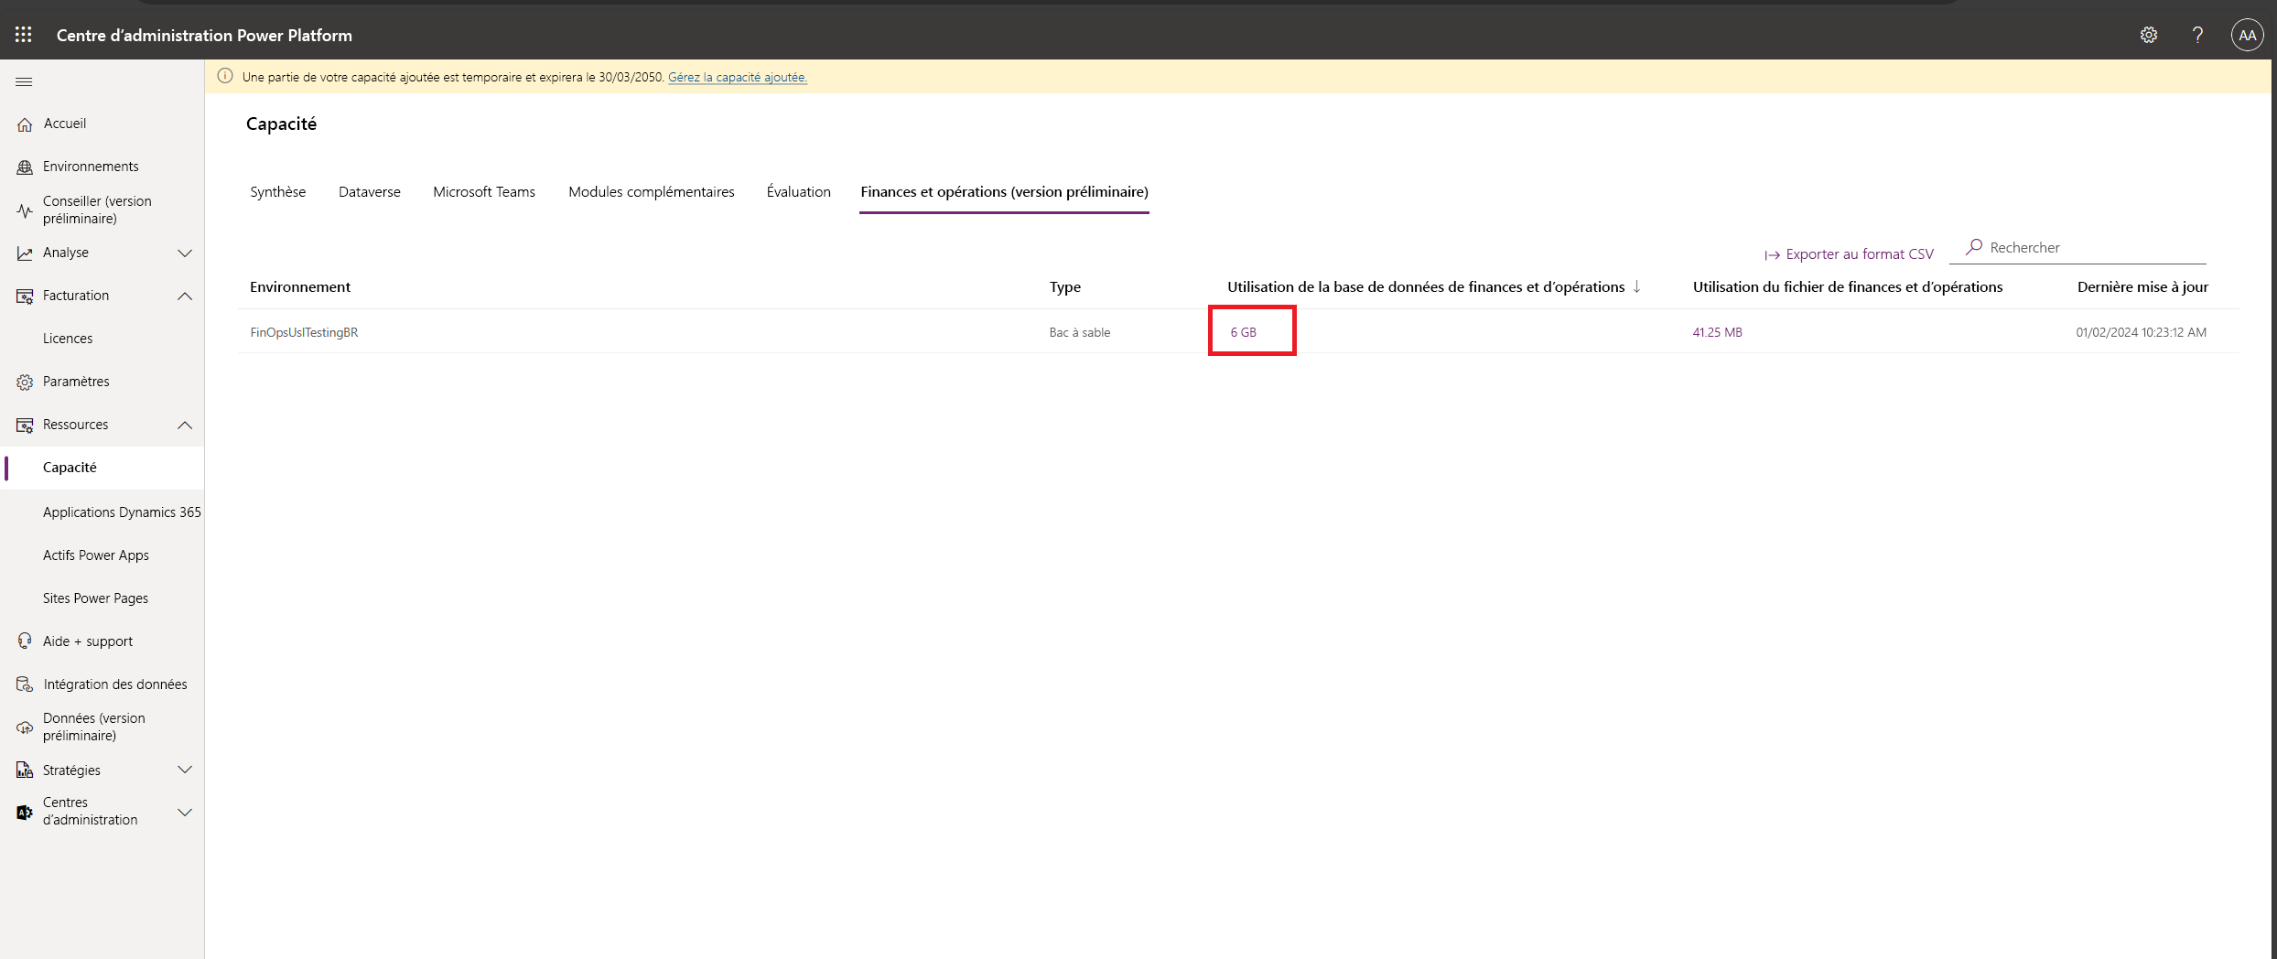Click the 41.25 MB file usage value
This screenshot has width=2277, height=959.
point(1717,332)
